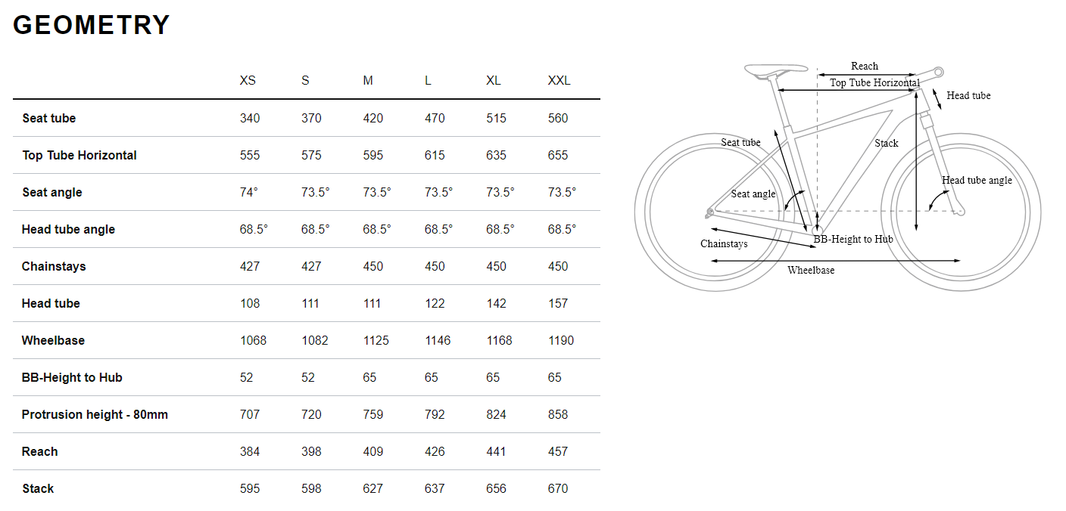Select the 670 stack value for XXL
This screenshot has width=1066, height=511.
[x=557, y=488]
